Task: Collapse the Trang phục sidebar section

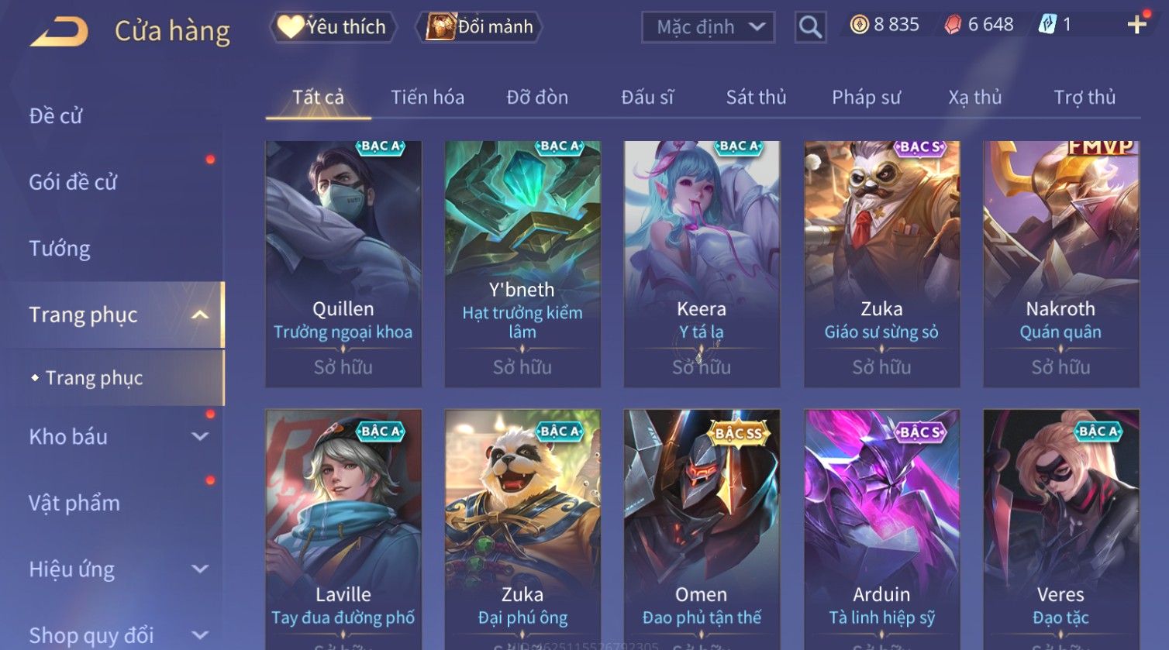Action: click(200, 315)
